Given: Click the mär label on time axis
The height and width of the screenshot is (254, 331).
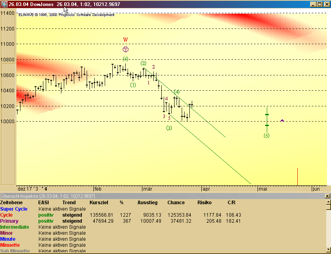Looking at the screenshot, I should 148,189.
